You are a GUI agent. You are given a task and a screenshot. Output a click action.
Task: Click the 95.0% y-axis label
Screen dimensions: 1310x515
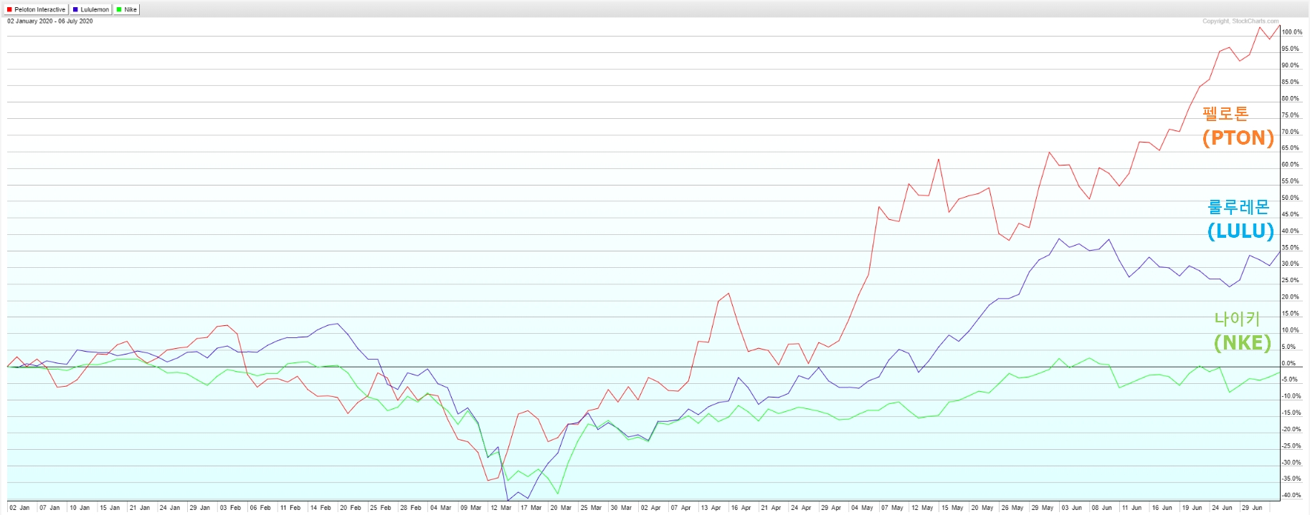[x=1291, y=49]
